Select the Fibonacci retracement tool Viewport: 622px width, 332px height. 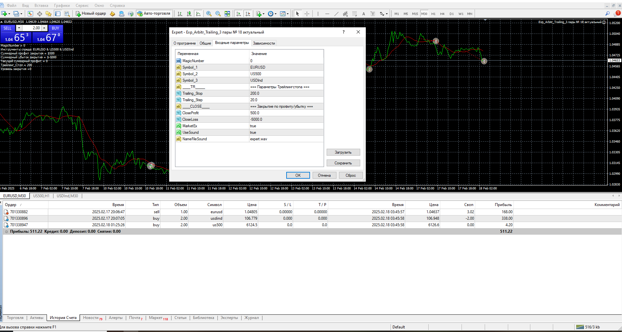coord(355,14)
